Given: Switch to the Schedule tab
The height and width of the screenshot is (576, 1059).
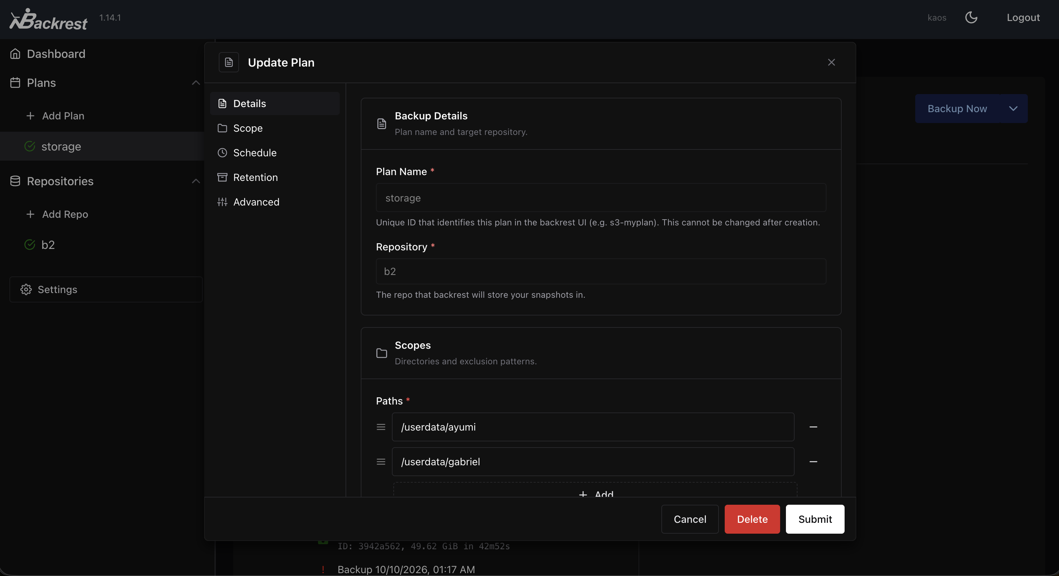Looking at the screenshot, I should tap(275, 153).
